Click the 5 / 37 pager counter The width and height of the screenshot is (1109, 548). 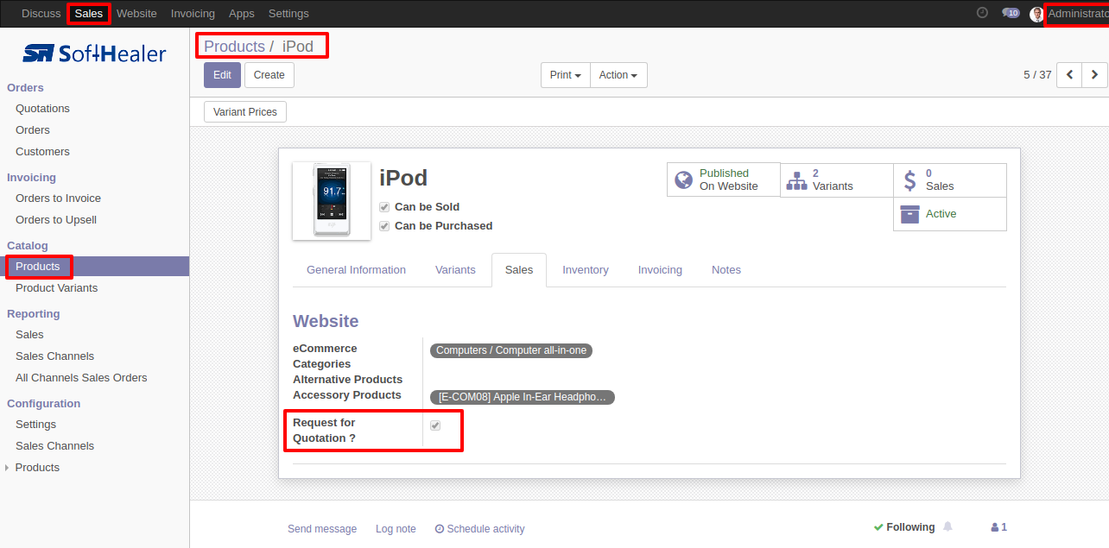[1037, 75]
